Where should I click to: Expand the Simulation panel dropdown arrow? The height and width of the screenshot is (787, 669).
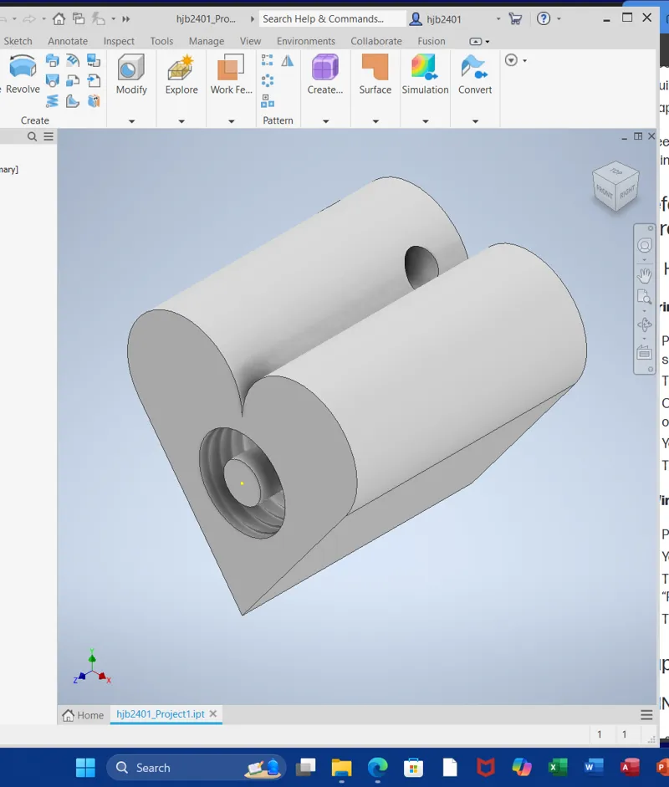[425, 121]
